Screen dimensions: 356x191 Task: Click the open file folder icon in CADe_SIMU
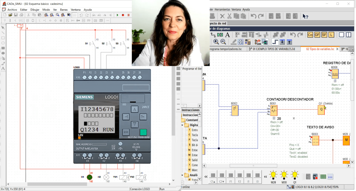click(10, 15)
